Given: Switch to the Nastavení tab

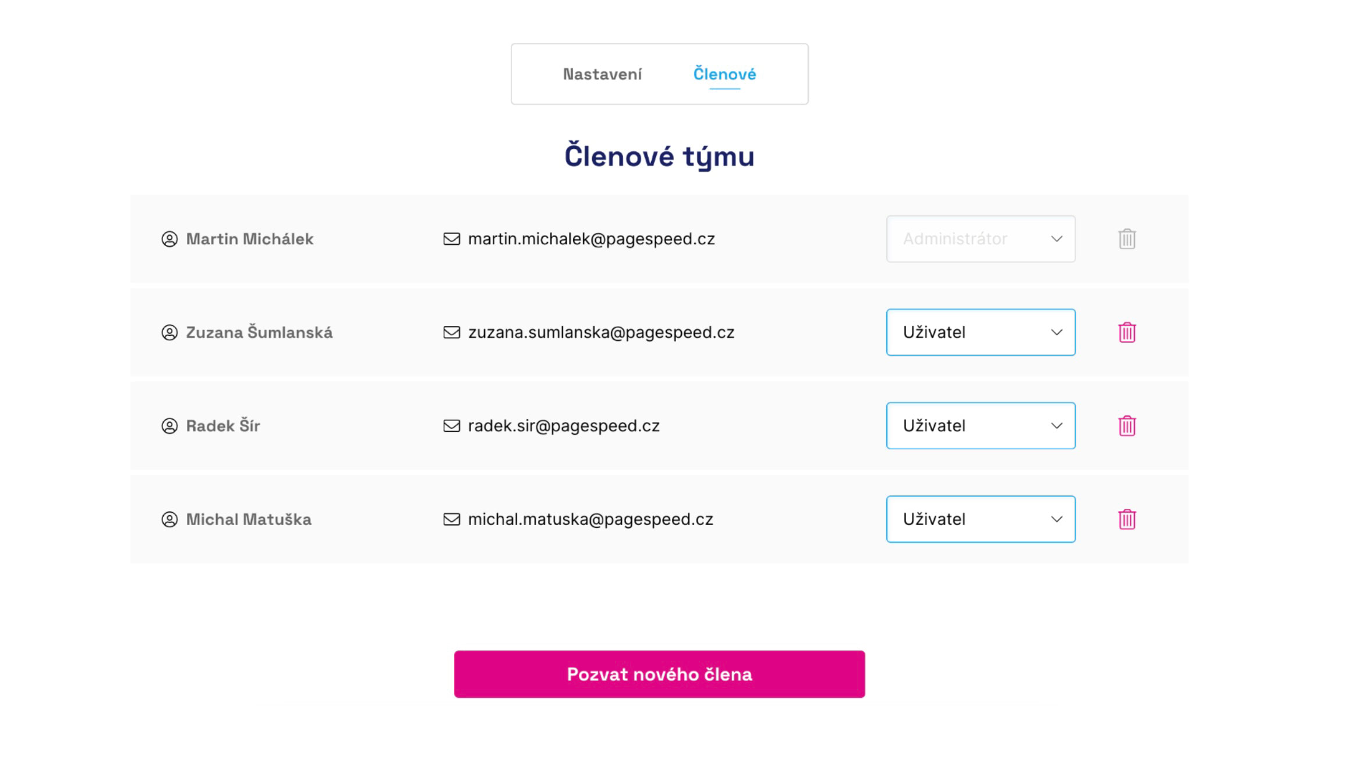Looking at the screenshot, I should click(x=602, y=75).
